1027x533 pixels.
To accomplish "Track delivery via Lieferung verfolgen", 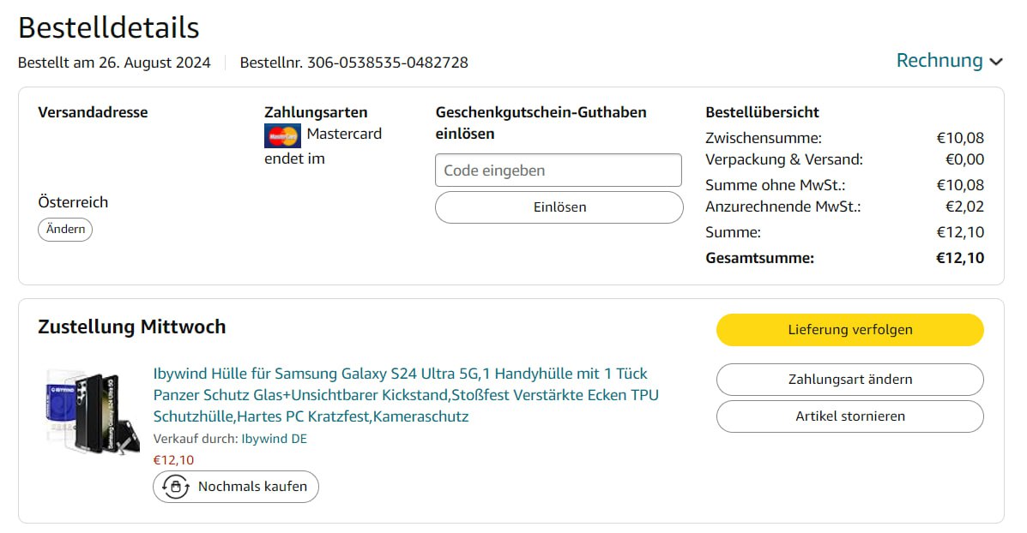I will pos(849,330).
